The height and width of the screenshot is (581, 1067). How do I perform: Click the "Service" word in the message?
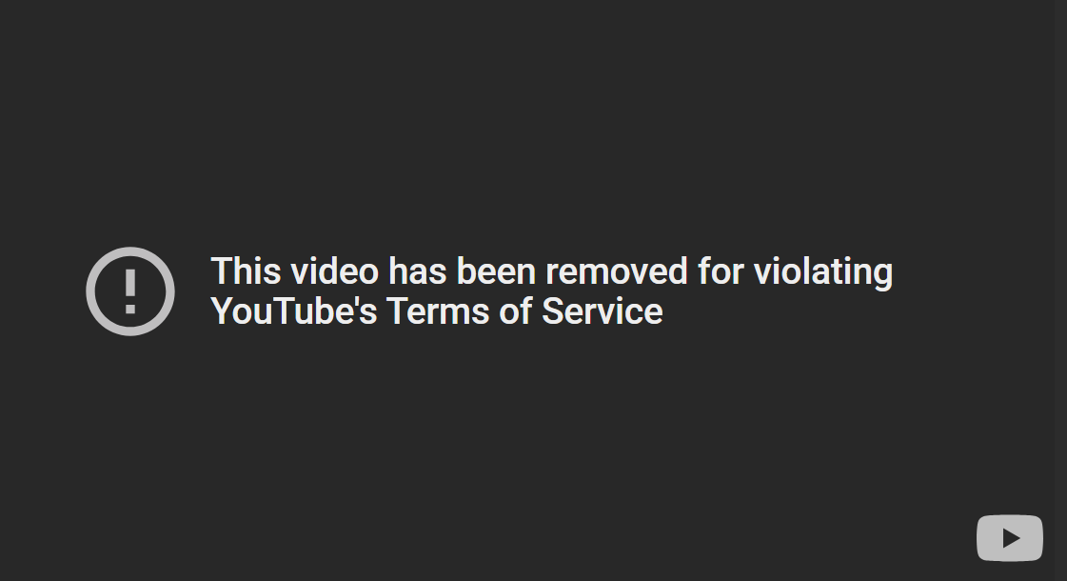point(603,311)
